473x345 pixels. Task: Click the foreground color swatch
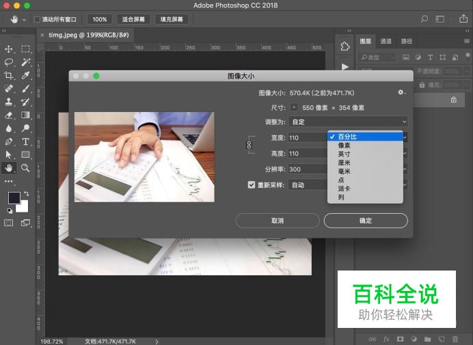[x=14, y=198]
